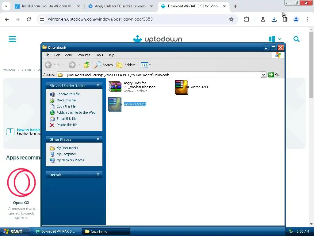Toggle the Folders pane button
The width and height of the screenshot is (314, 236).
pos(126,65)
